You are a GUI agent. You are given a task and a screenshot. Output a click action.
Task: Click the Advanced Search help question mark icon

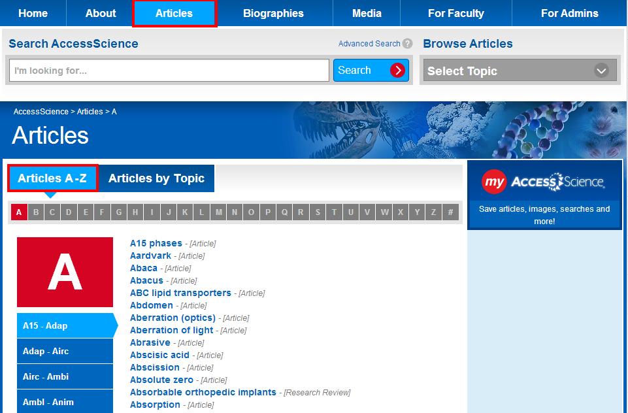tap(407, 44)
